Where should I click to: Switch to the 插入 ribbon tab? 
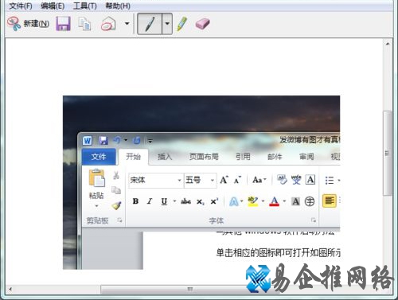coord(165,157)
